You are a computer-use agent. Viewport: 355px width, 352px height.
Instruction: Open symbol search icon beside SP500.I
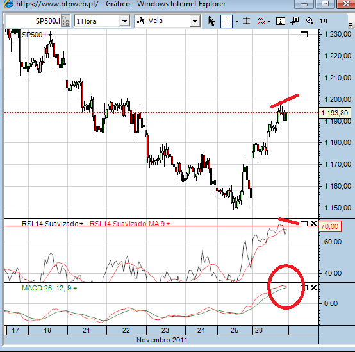coord(65,21)
